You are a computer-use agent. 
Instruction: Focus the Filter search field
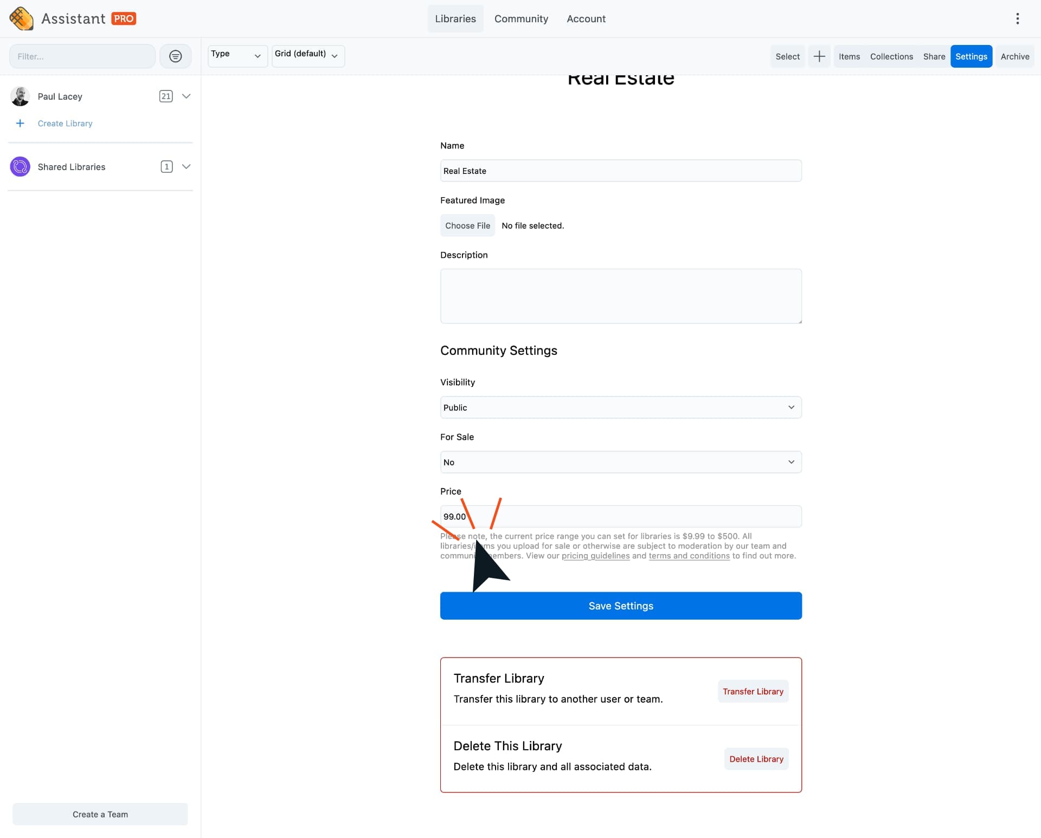pyautogui.click(x=82, y=56)
